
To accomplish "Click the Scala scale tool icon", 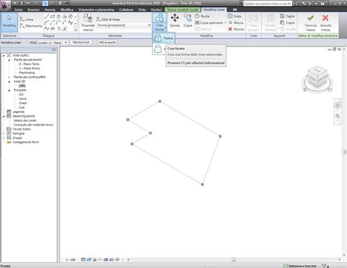I will 230,16.
